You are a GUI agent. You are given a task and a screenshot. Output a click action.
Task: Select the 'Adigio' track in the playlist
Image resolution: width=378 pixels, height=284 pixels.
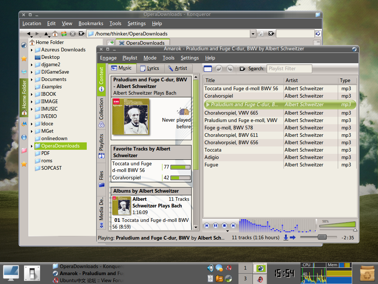click(280, 157)
